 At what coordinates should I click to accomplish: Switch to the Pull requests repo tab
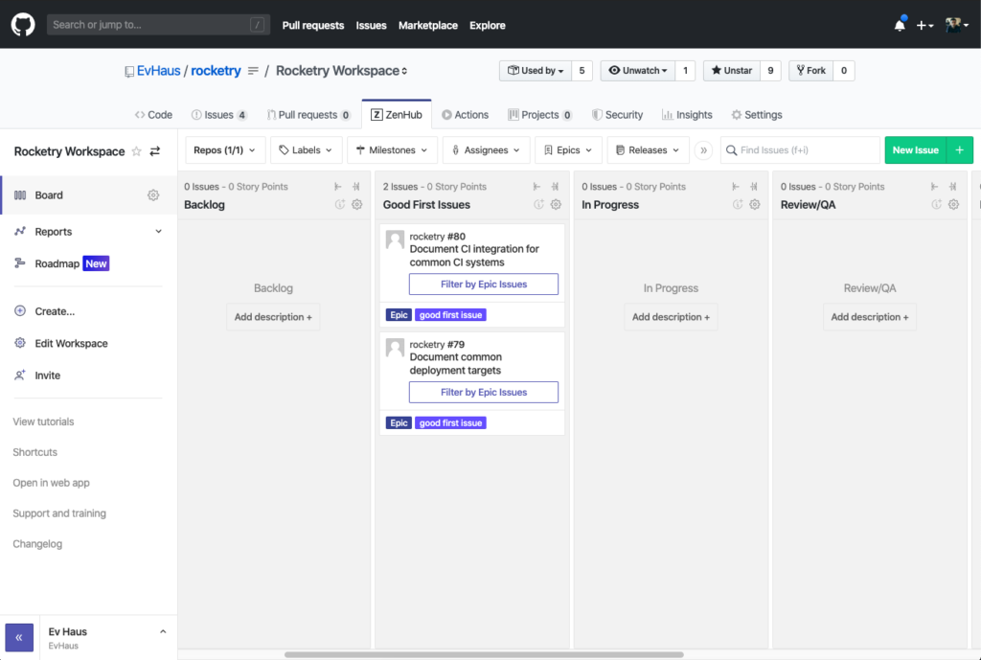[308, 115]
